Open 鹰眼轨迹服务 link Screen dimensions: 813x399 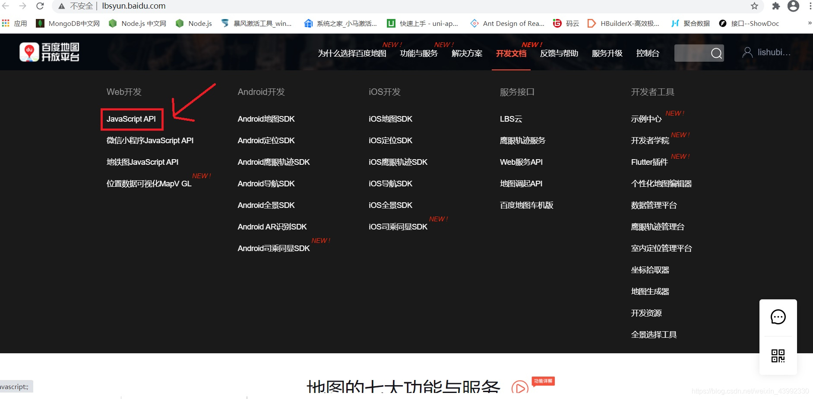pyautogui.click(x=523, y=141)
